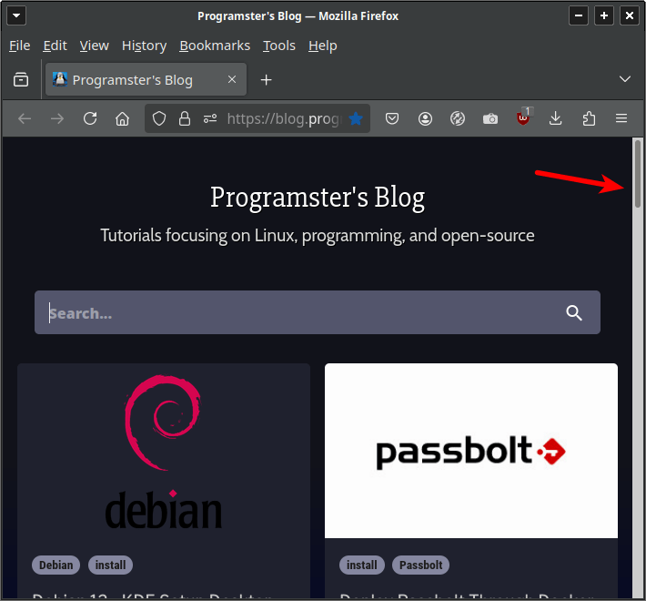Close the Programster's Blog tab
This screenshot has height=601, width=646.
232,79
